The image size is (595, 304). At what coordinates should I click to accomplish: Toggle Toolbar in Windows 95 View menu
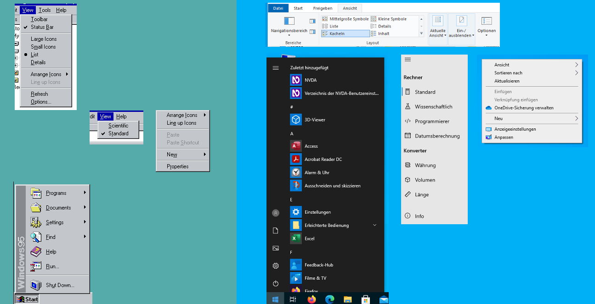[x=46, y=19]
